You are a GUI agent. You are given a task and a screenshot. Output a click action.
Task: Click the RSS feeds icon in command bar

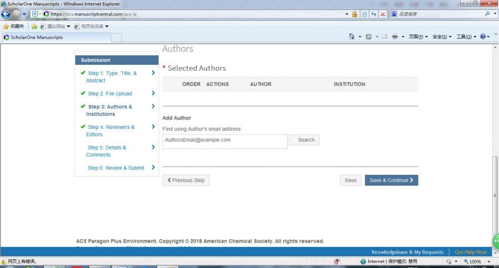click(x=369, y=37)
